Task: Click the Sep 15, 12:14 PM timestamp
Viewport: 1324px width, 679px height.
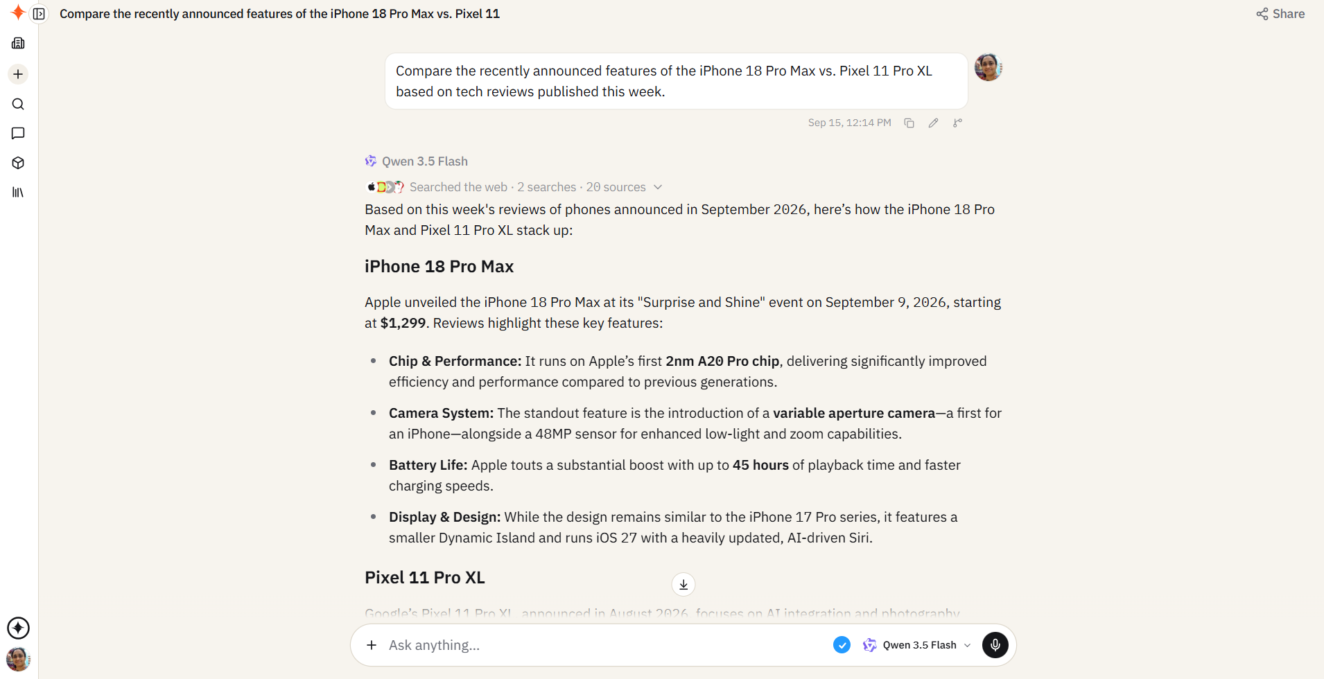Action: tap(849, 123)
